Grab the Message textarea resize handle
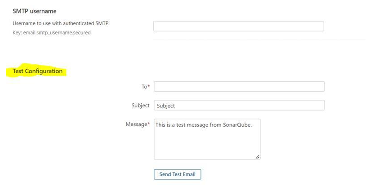Screen dimensions: 370x186 point(257,157)
